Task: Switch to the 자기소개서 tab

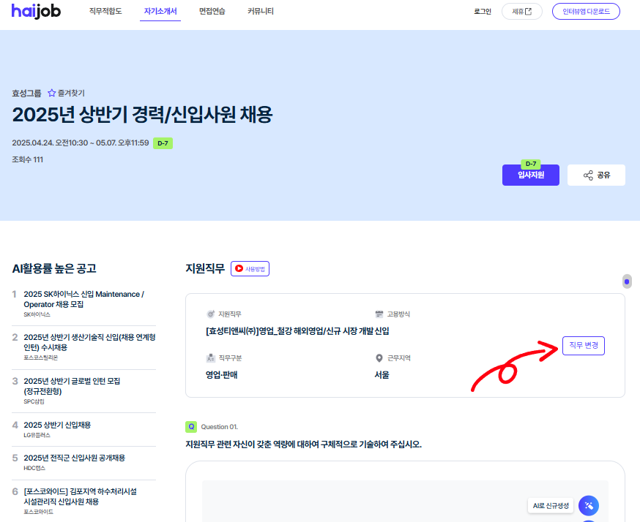Action: (x=160, y=11)
